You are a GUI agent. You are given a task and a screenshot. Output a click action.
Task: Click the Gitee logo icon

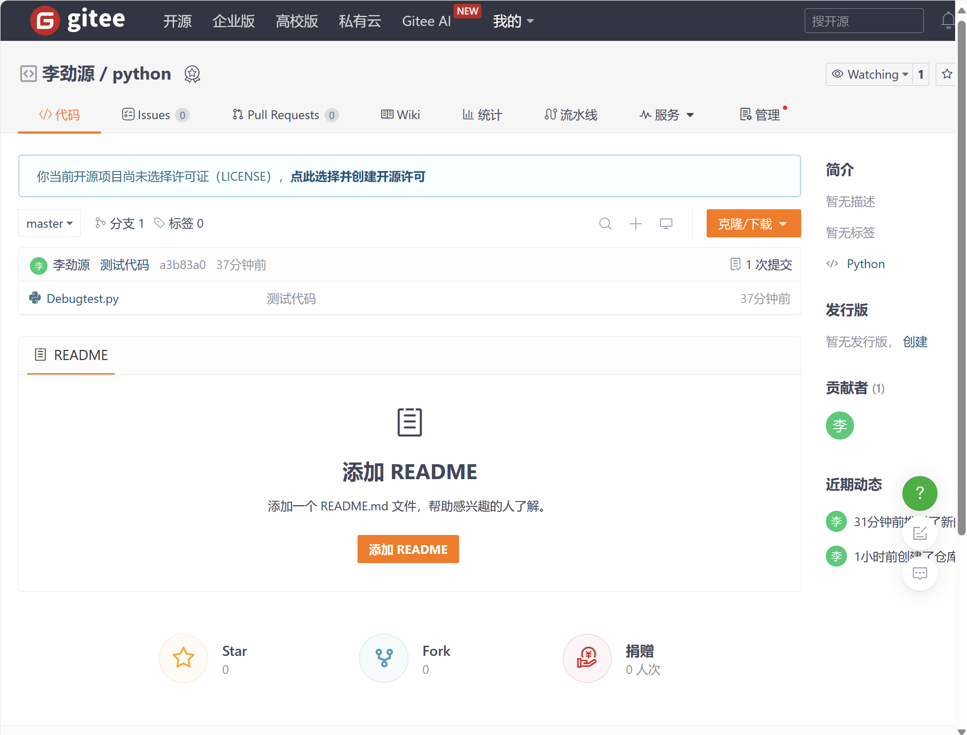45,21
